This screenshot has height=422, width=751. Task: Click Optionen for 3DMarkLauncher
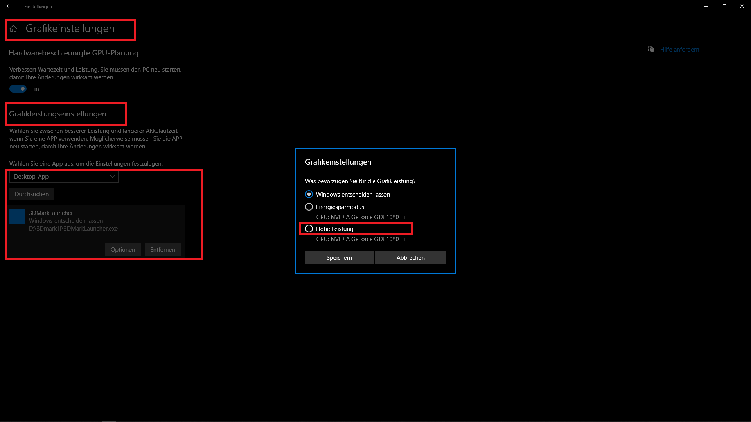123,249
